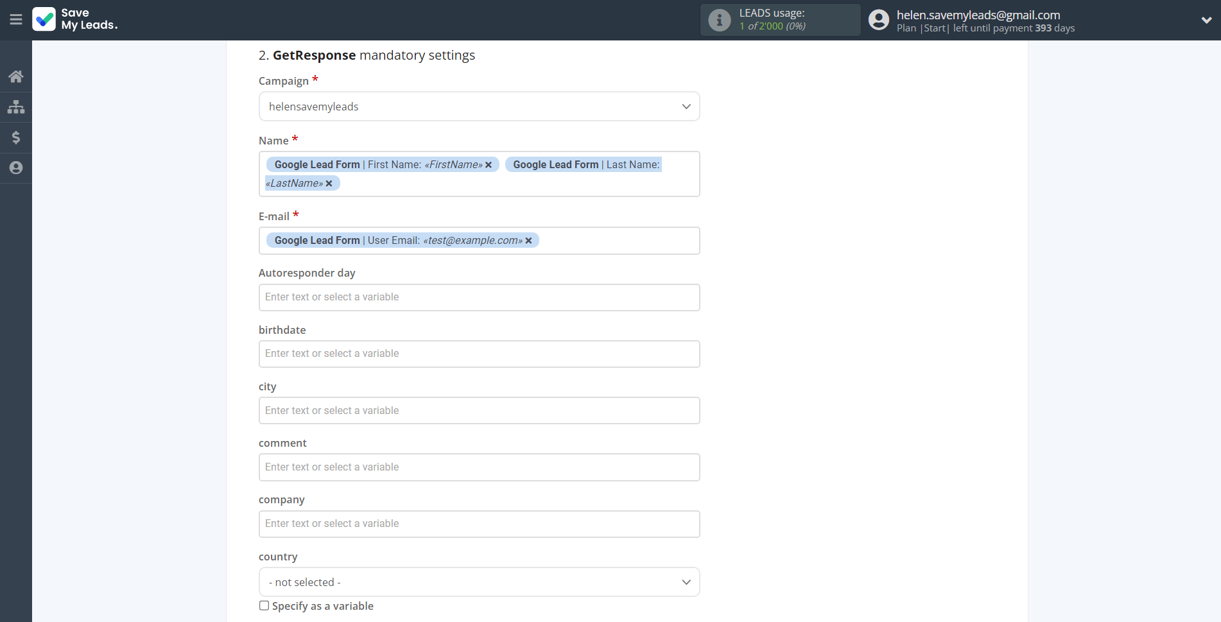Click the SaveMyLeads checkmark logo

(x=44, y=19)
